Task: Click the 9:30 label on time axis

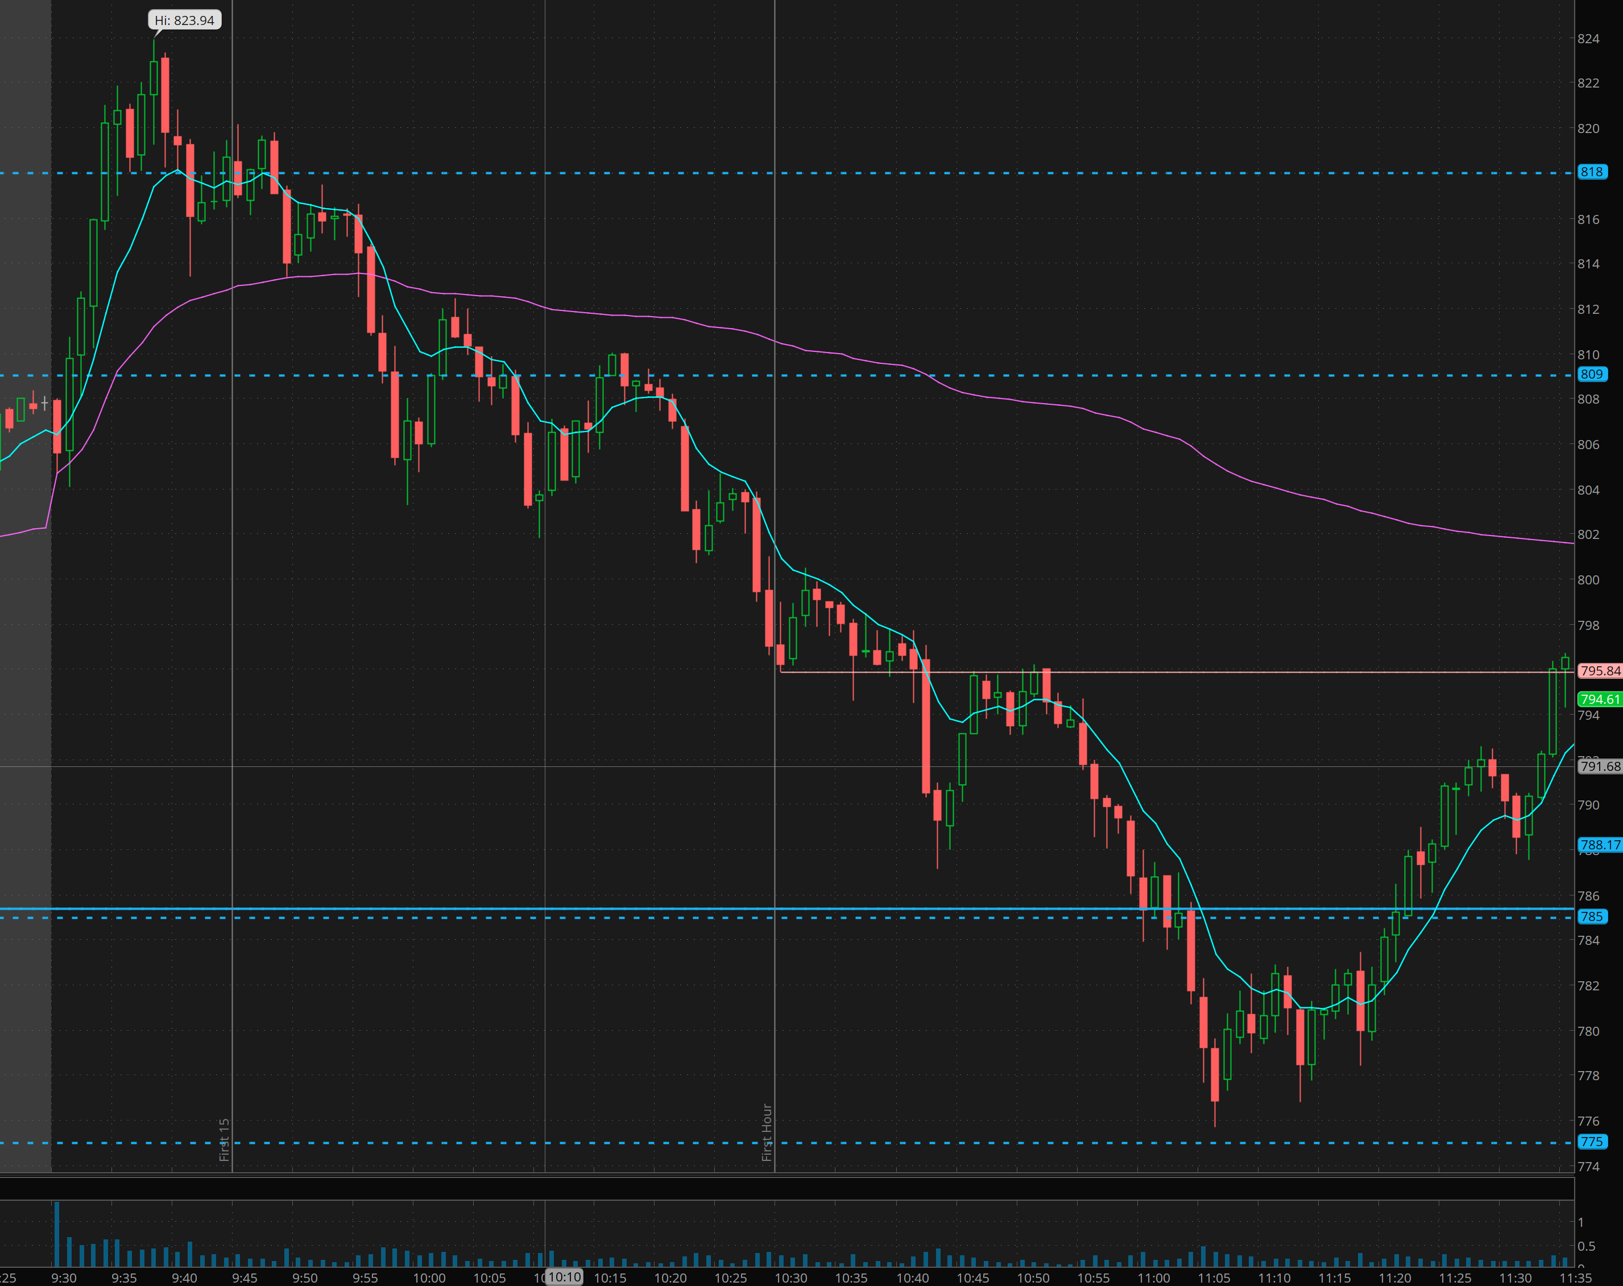Action: (x=64, y=1277)
